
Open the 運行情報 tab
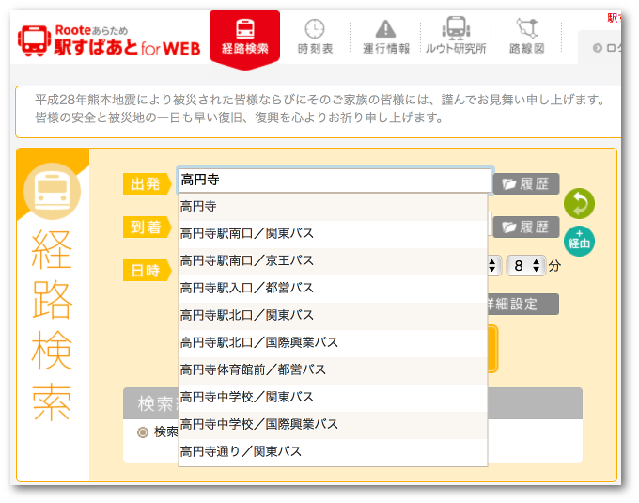(386, 37)
